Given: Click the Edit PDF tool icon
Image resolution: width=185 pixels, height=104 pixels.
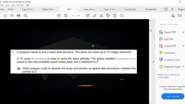Looking at the screenshot, I should [x=161, y=39].
